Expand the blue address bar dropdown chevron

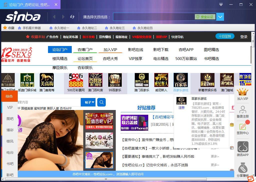[x=220, y=17]
